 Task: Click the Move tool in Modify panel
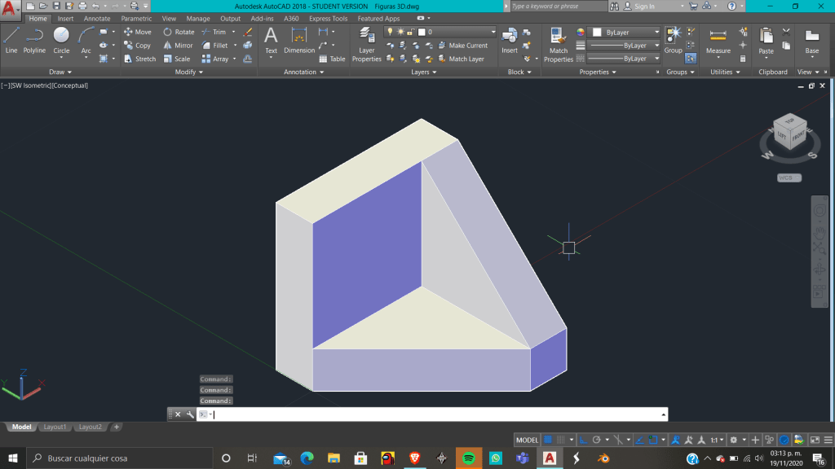[137, 32]
